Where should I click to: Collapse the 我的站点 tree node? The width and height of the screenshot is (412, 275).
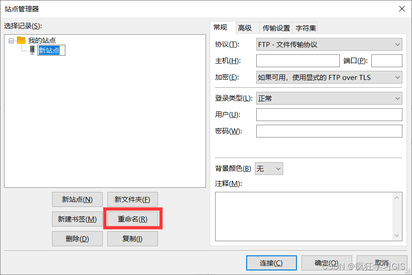coord(11,41)
